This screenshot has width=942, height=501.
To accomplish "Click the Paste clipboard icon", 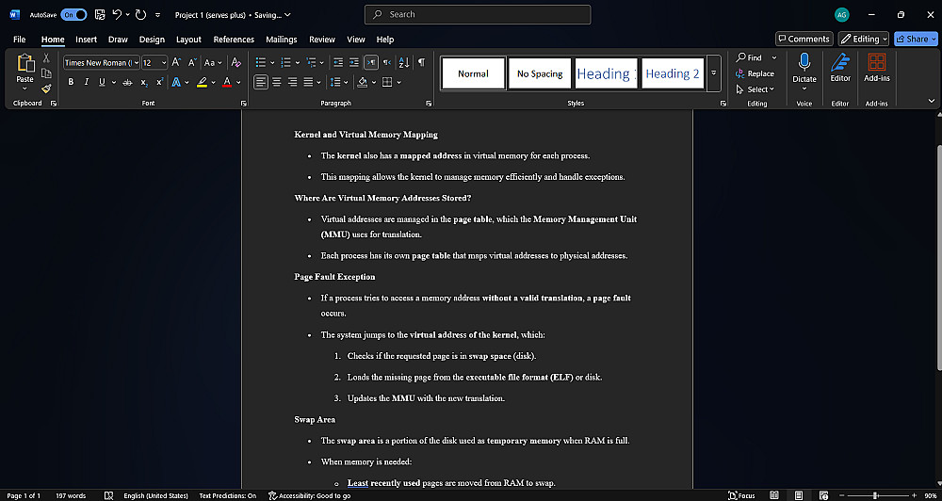I will 24,64.
